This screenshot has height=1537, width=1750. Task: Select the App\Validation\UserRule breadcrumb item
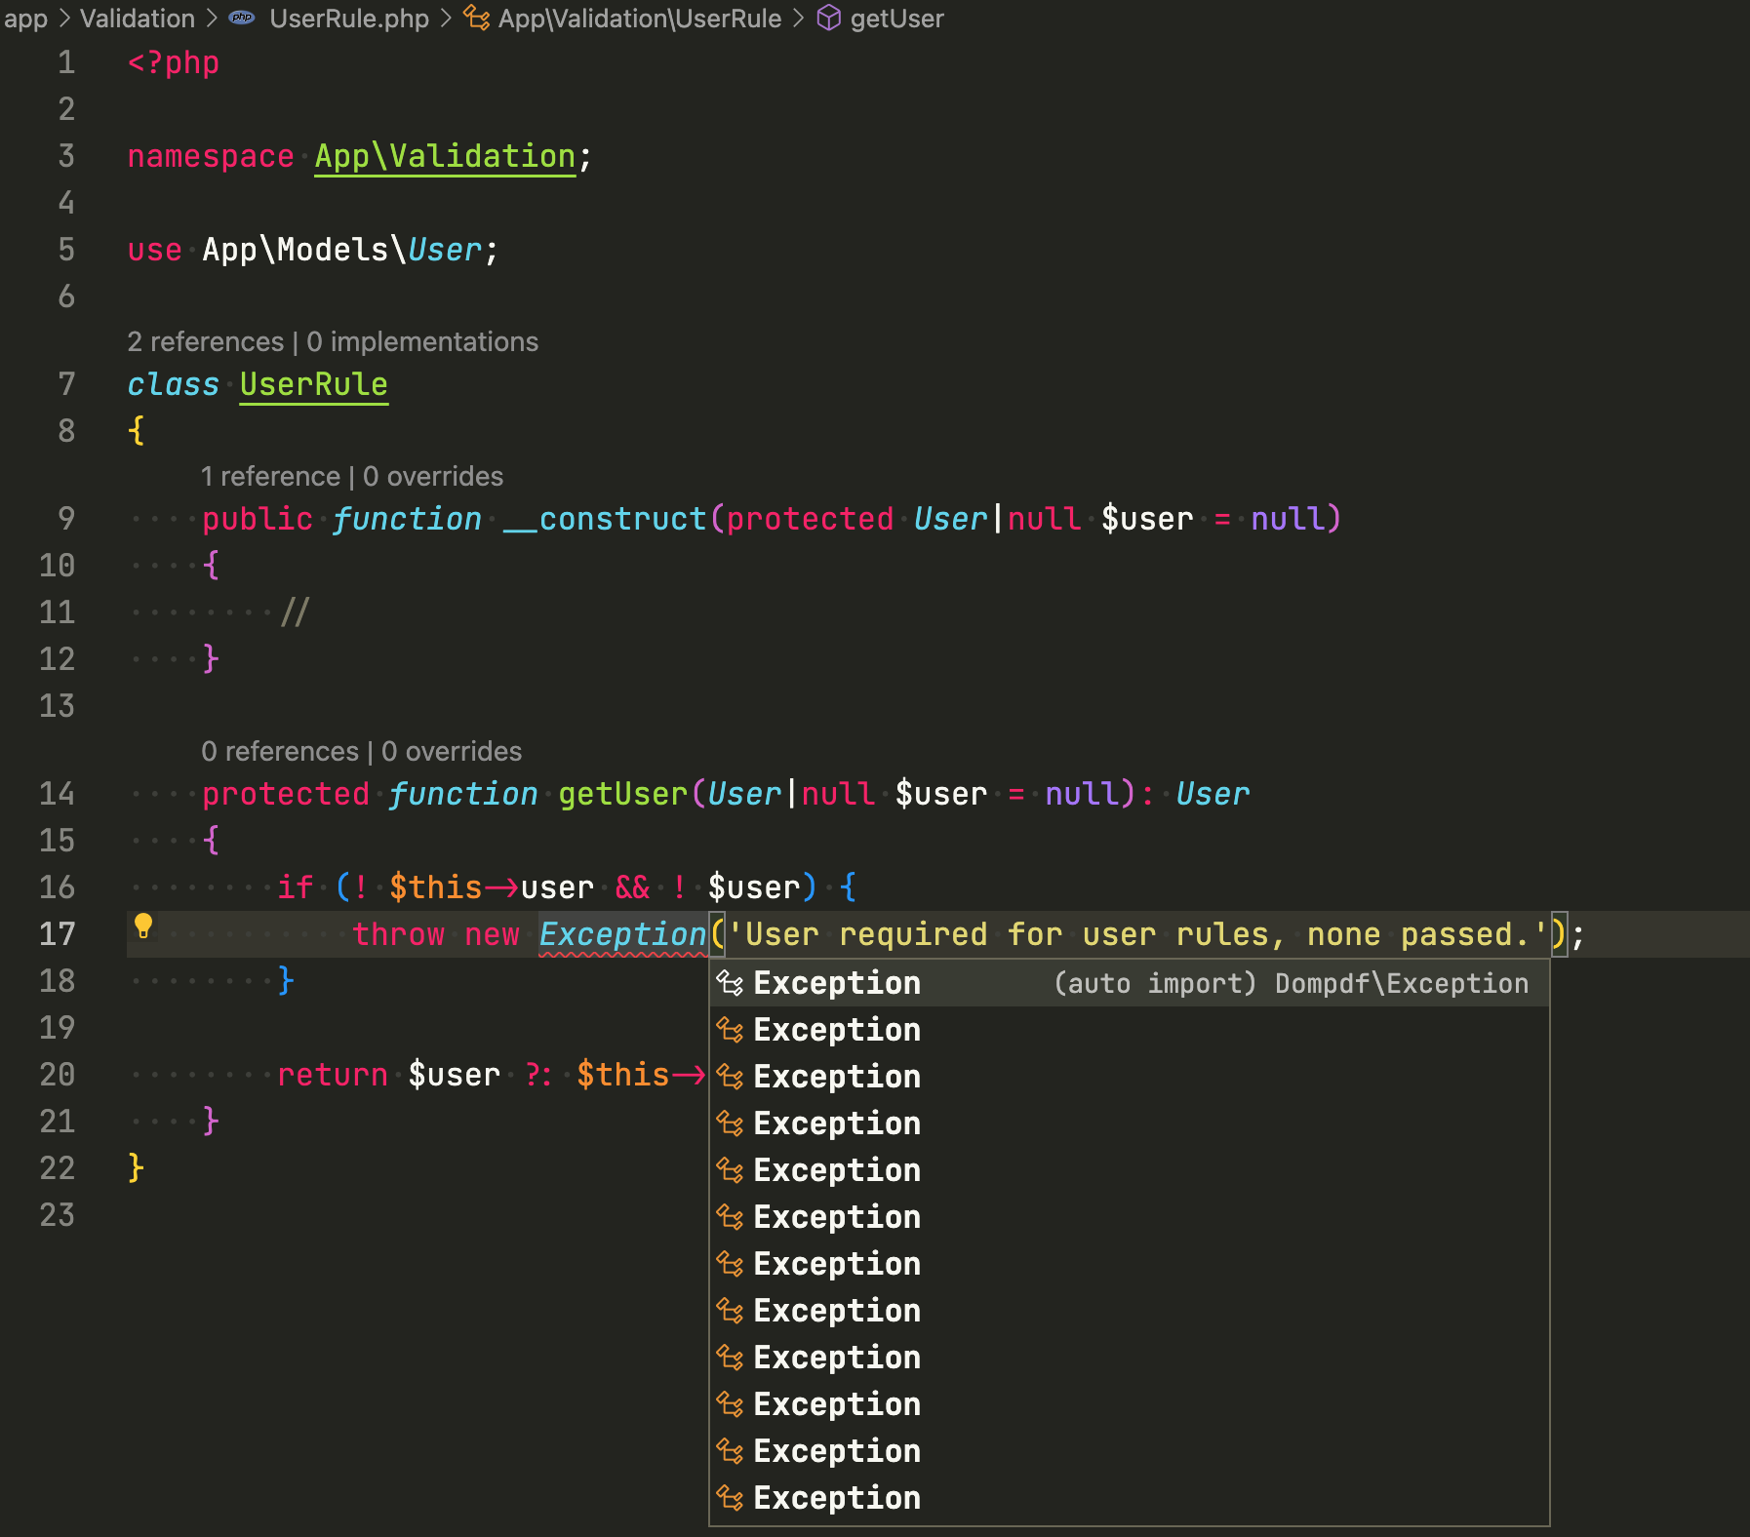coord(639,18)
